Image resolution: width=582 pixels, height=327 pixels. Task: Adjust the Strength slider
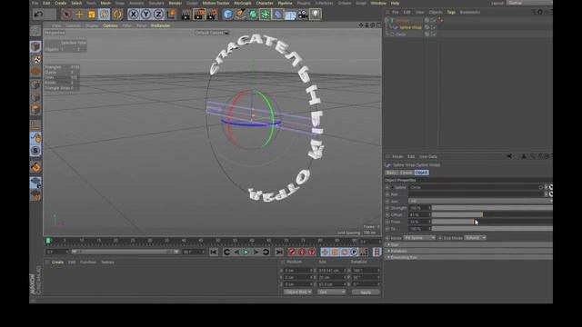pos(492,208)
